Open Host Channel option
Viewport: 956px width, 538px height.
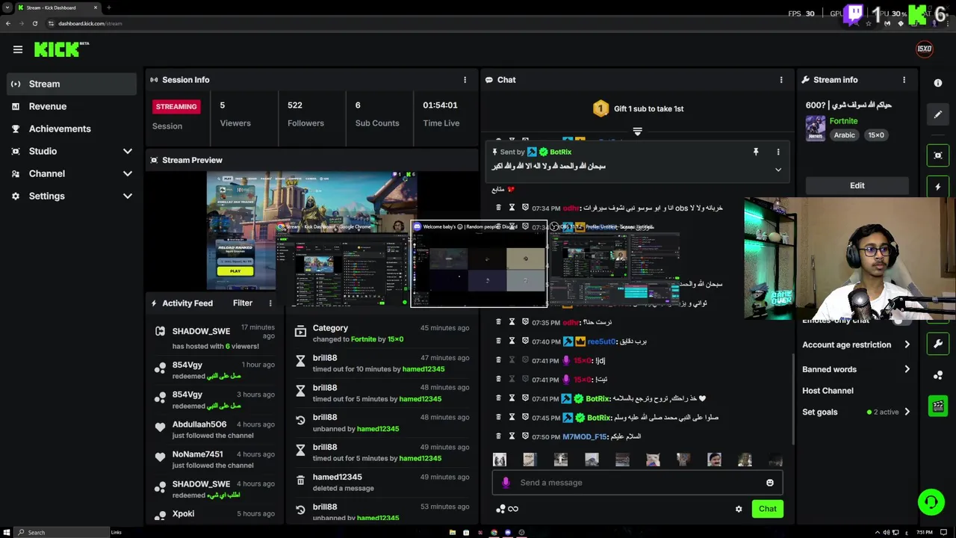pyautogui.click(x=828, y=391)
